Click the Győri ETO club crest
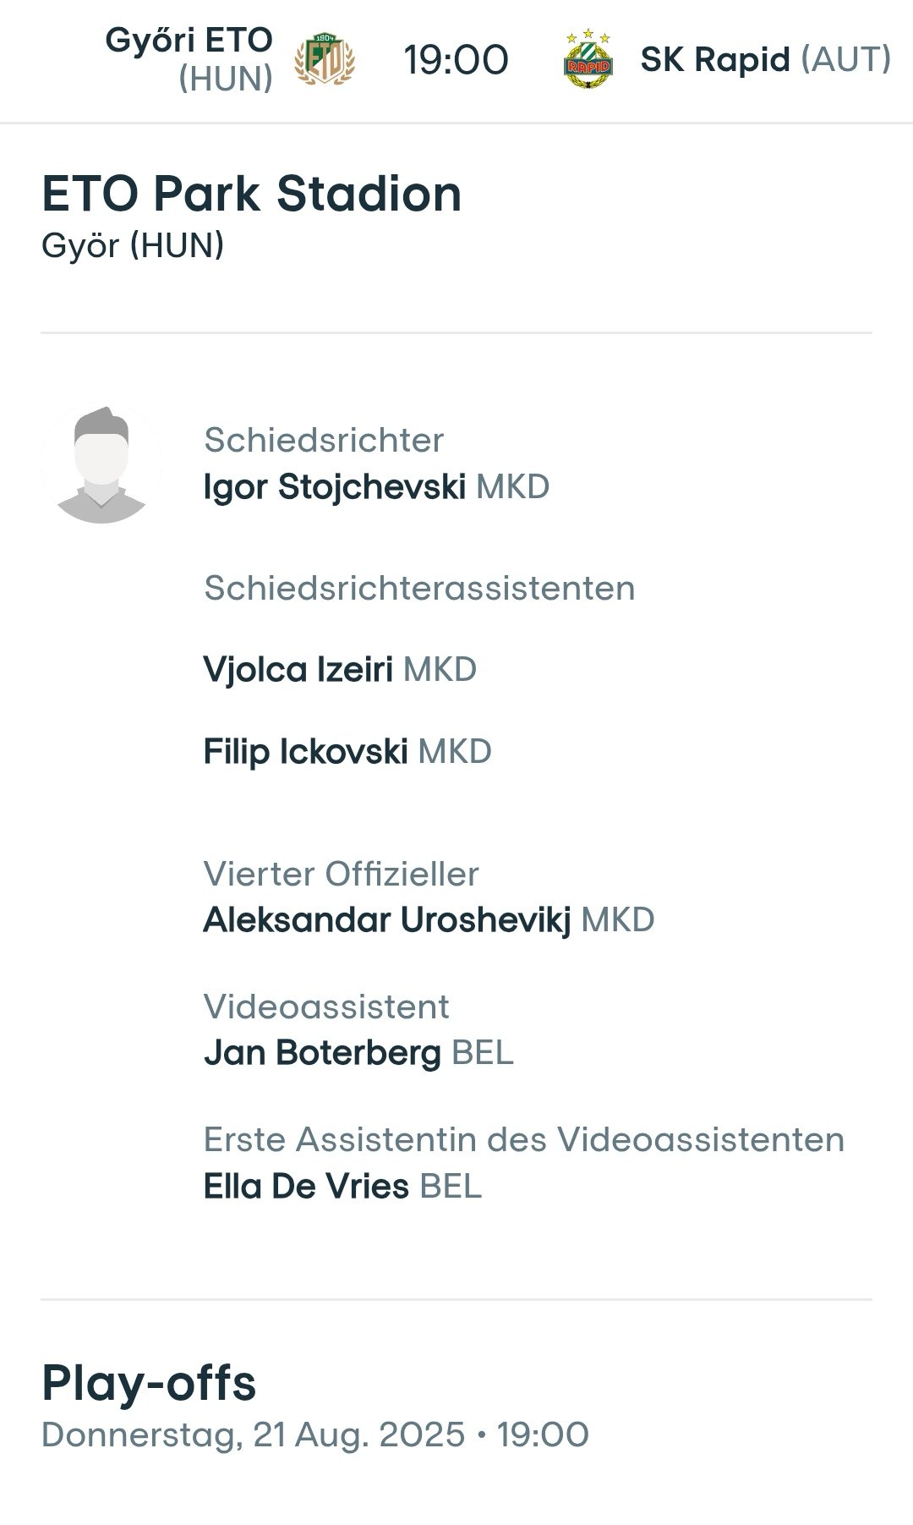The width and height of the screenshot is (913, 1525). (x=325, y=60)
